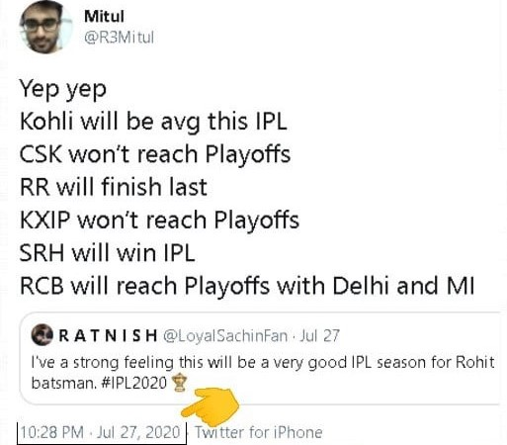Open the Twitter for iPhone source link
Viewport: 507px width, 445px height.
[259, 432]
